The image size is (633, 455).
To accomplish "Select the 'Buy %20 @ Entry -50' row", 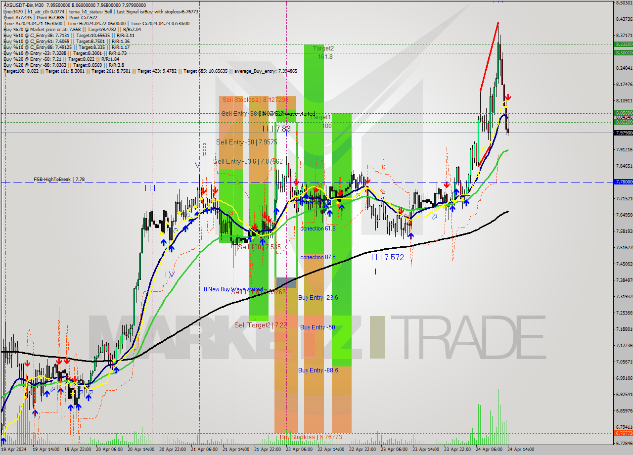I will pos(61,59).
